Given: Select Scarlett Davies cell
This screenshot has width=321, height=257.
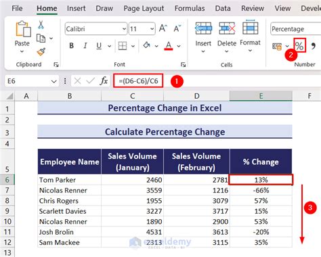Looking at the screenshot, I should [x=70, y=211].
